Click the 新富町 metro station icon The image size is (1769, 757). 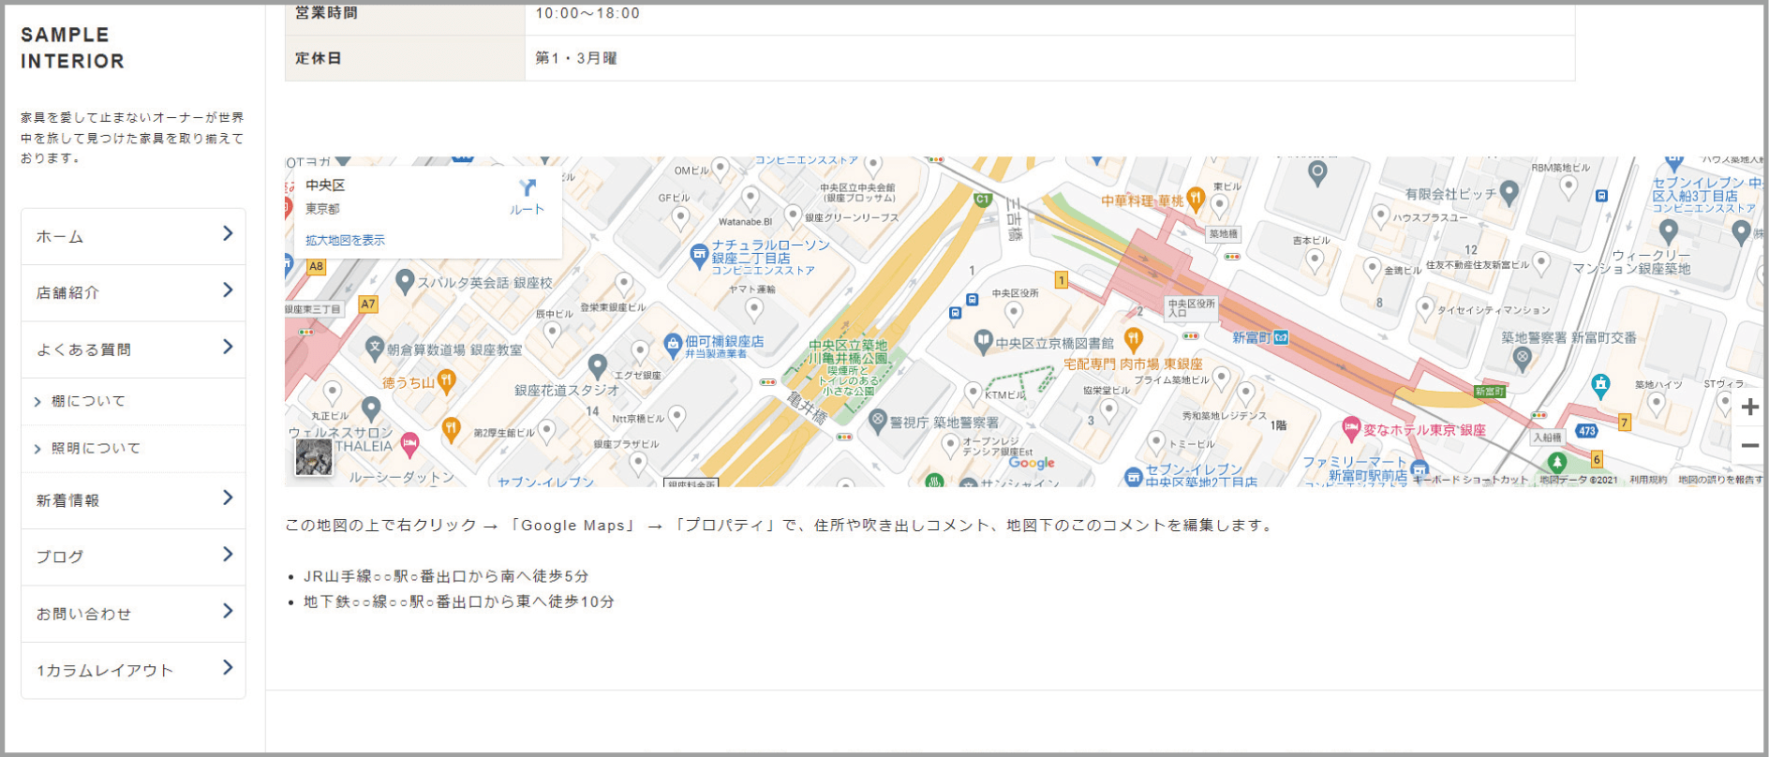[1281, 337]
